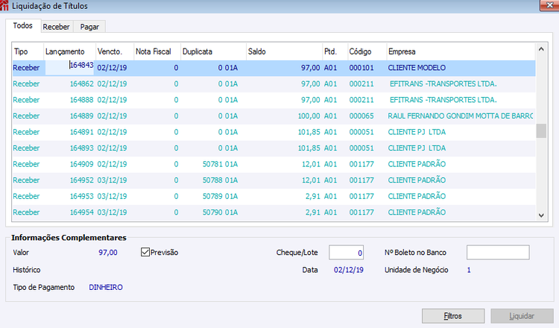The height and width of the screenshot is (328, 559).
Task: Click the Cheque/Lote input field
Action: pos(346,253)
